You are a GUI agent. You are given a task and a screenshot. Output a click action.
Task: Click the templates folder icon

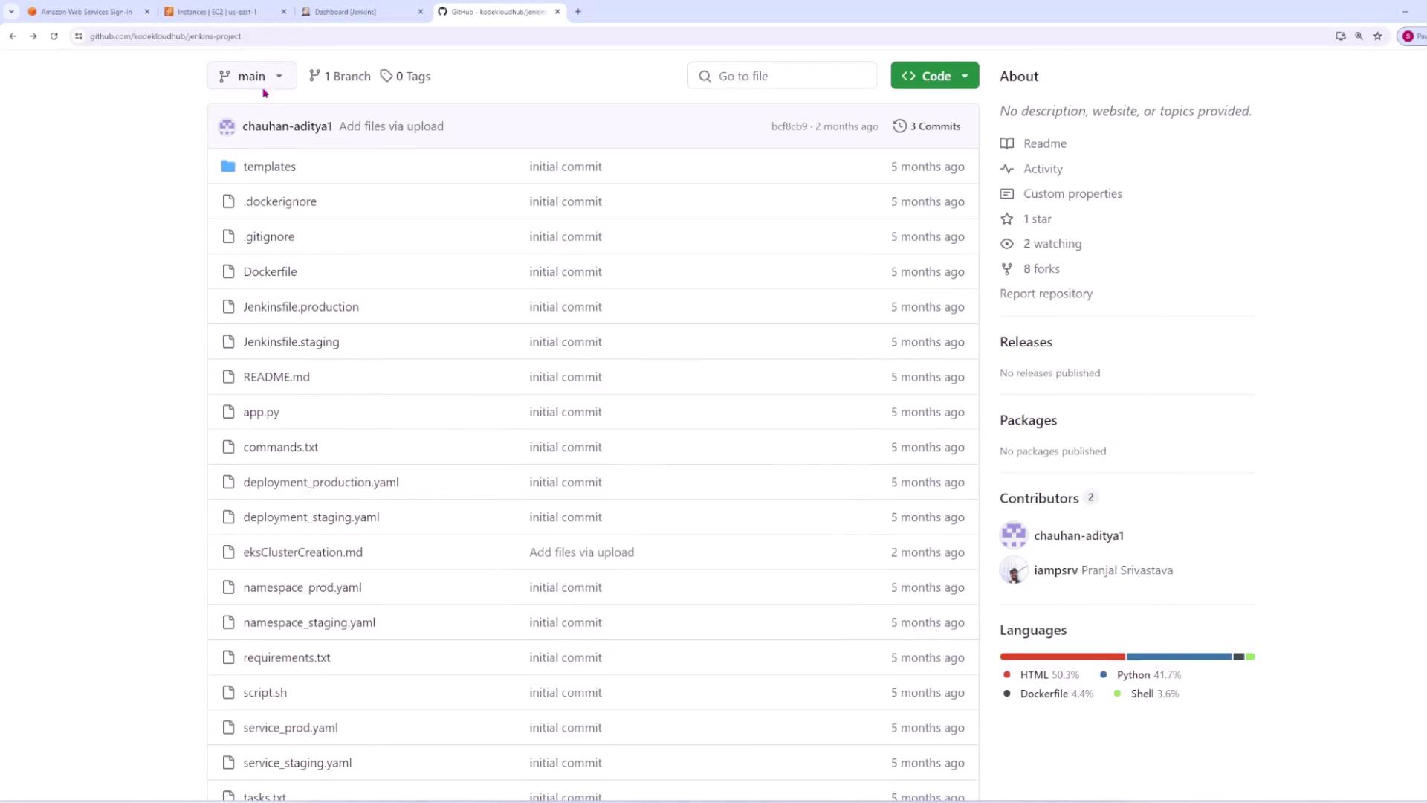(228, 167)
